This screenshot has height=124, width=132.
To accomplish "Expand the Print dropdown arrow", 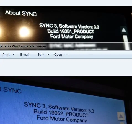I will (14, 54).
